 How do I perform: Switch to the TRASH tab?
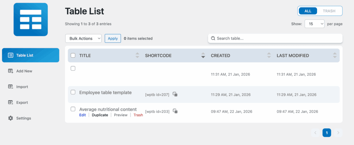[329, 11]
